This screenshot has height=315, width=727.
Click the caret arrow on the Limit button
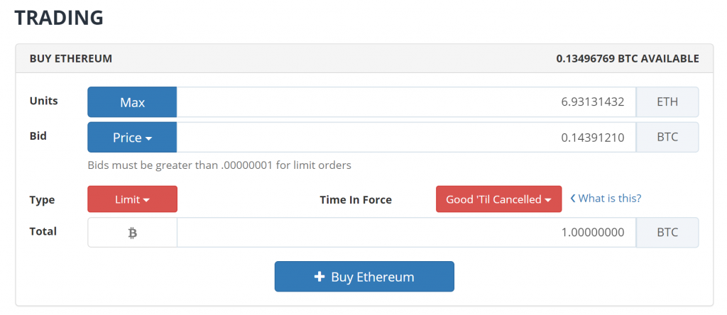(146, 200)
